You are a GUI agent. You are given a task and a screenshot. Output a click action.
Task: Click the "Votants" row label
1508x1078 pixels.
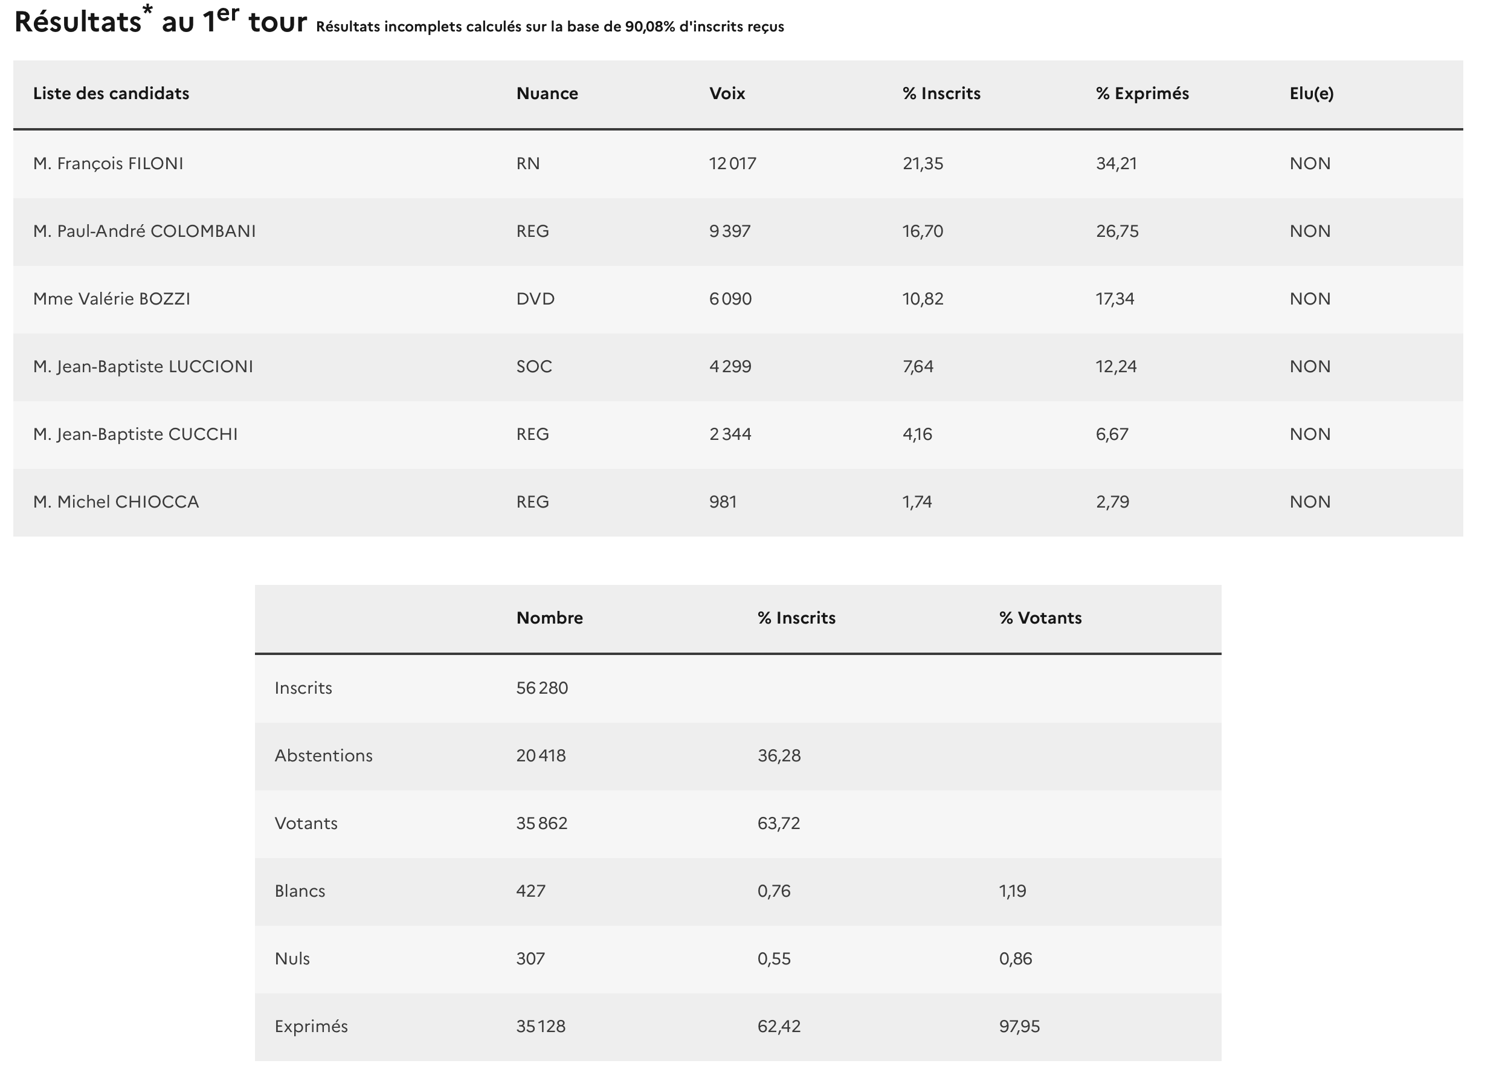coord(306,823)
